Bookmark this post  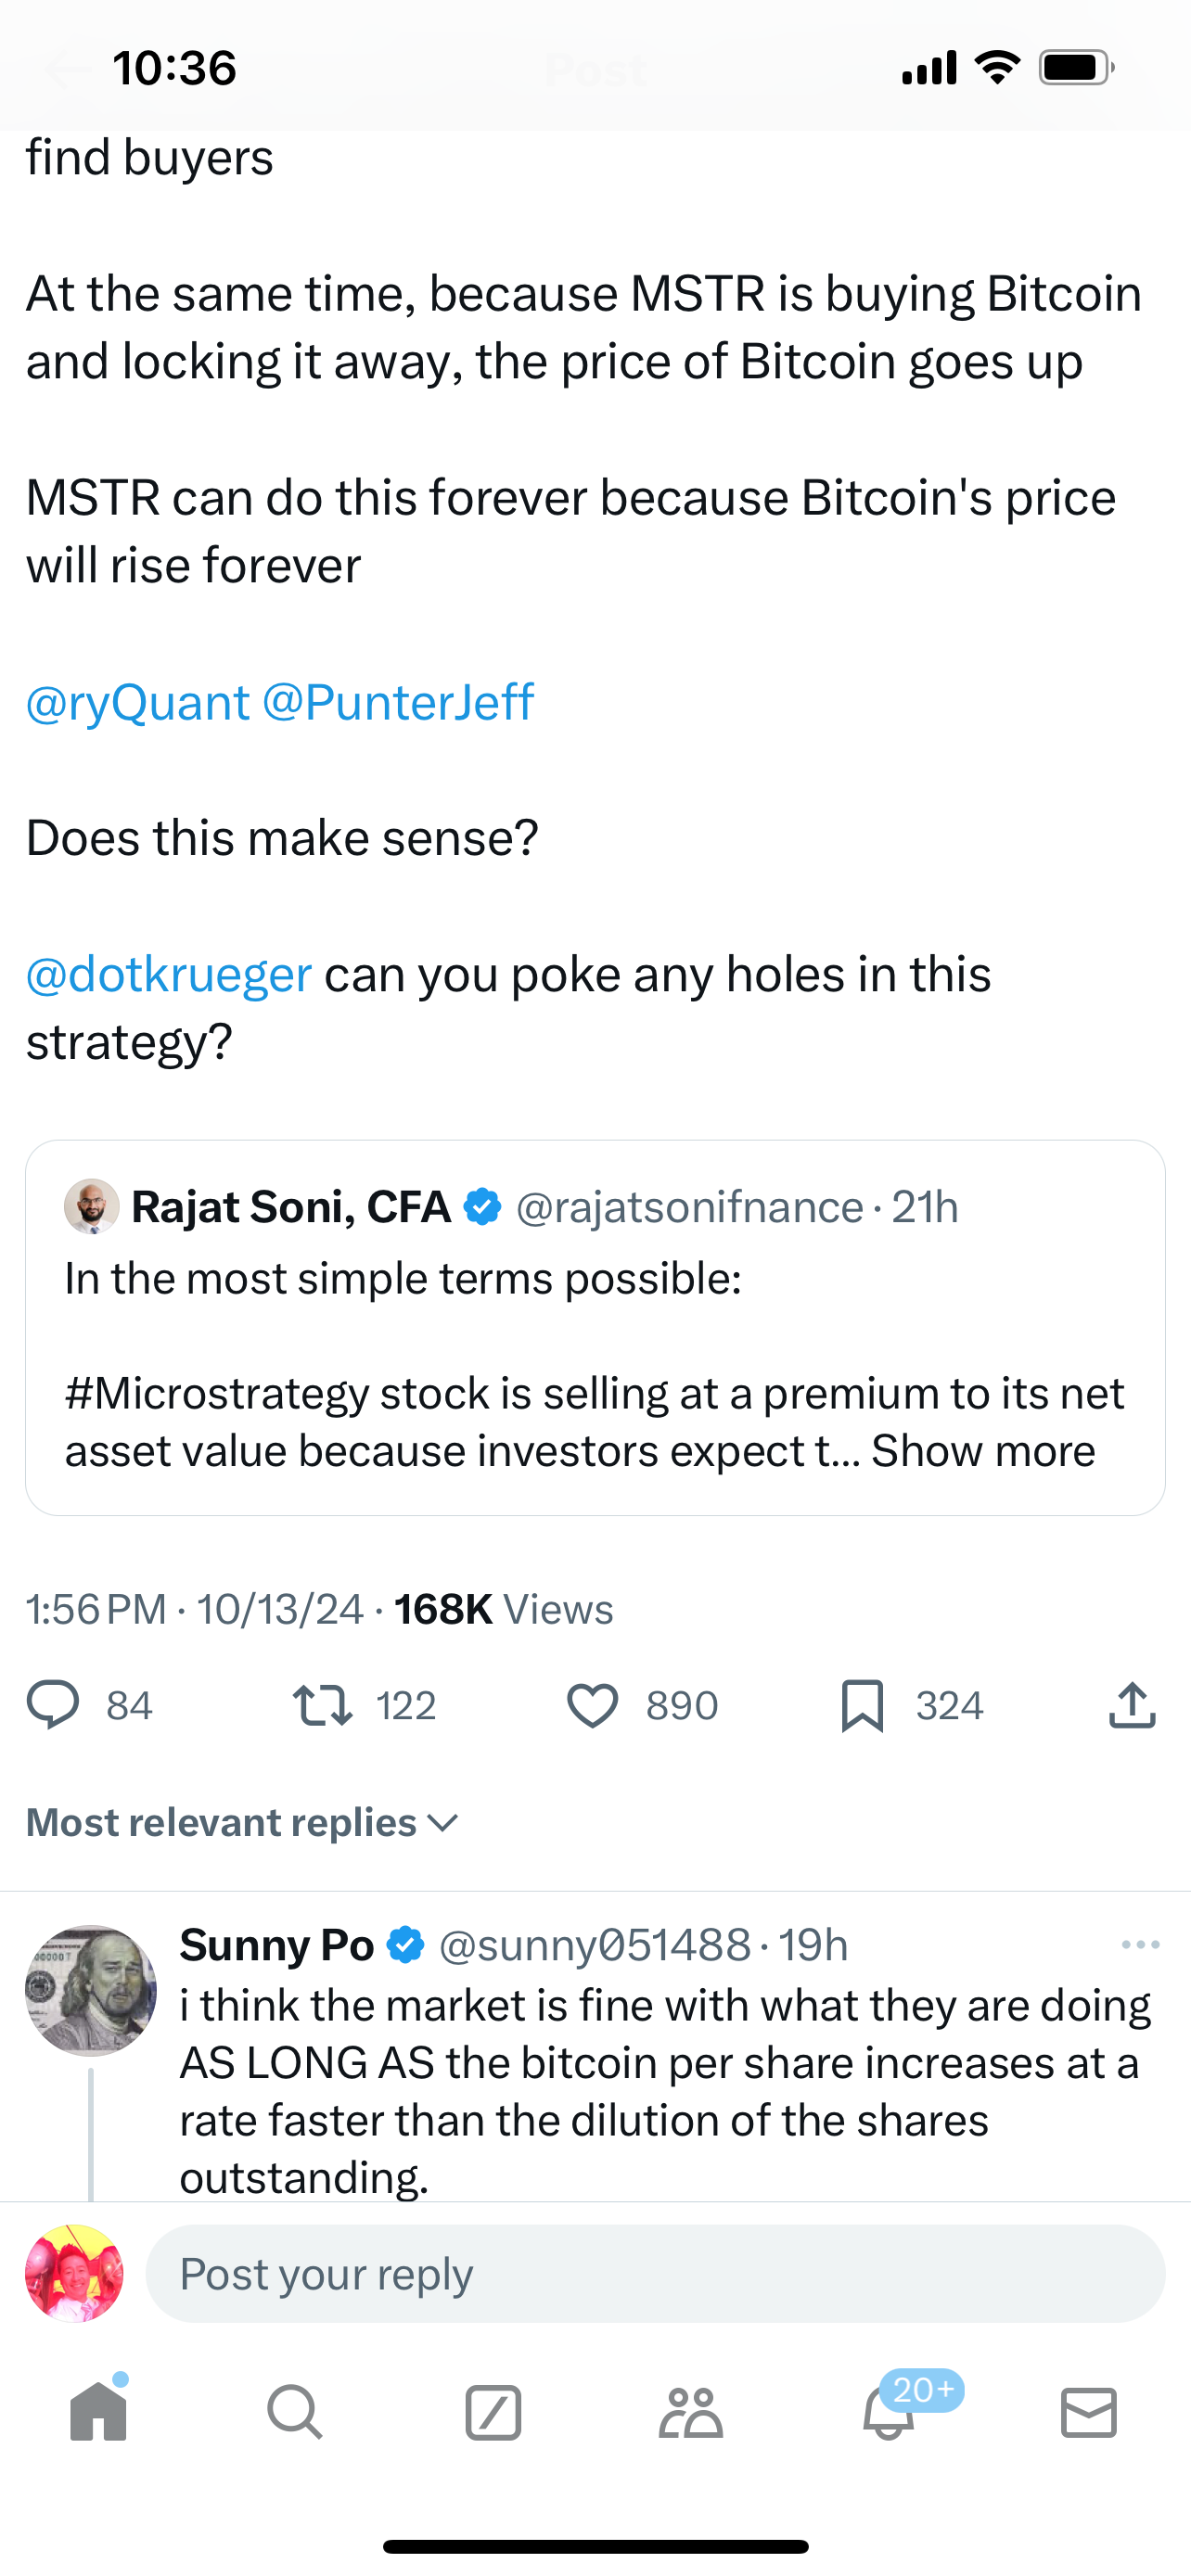coord(862,1705)
